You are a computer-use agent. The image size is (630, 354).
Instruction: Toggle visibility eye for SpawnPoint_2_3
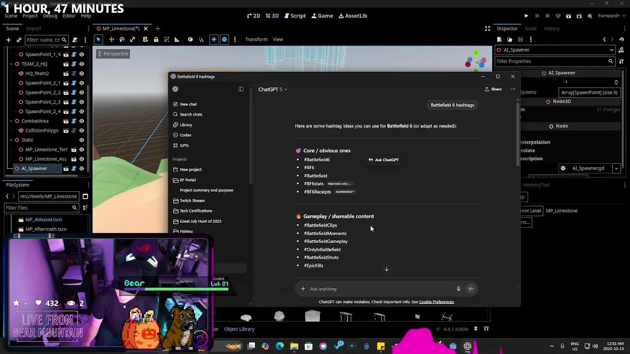click(x=82, y=102)
